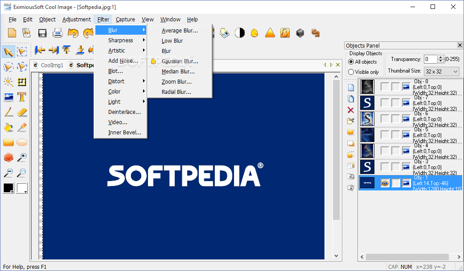The image size is (464, 271).
Task: Check the second checkbox of Obj - 4
Action: pyautogui.click(x=395, y=151)
